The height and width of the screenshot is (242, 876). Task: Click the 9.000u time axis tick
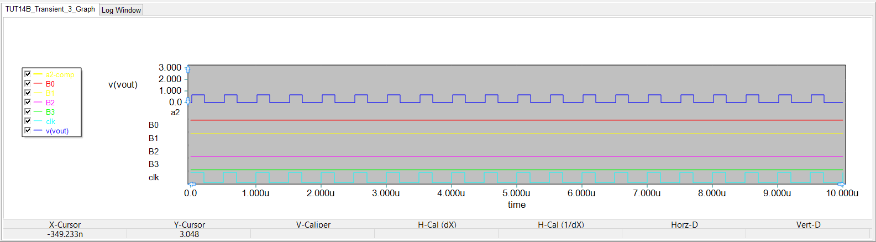click(x=777, y=193)
